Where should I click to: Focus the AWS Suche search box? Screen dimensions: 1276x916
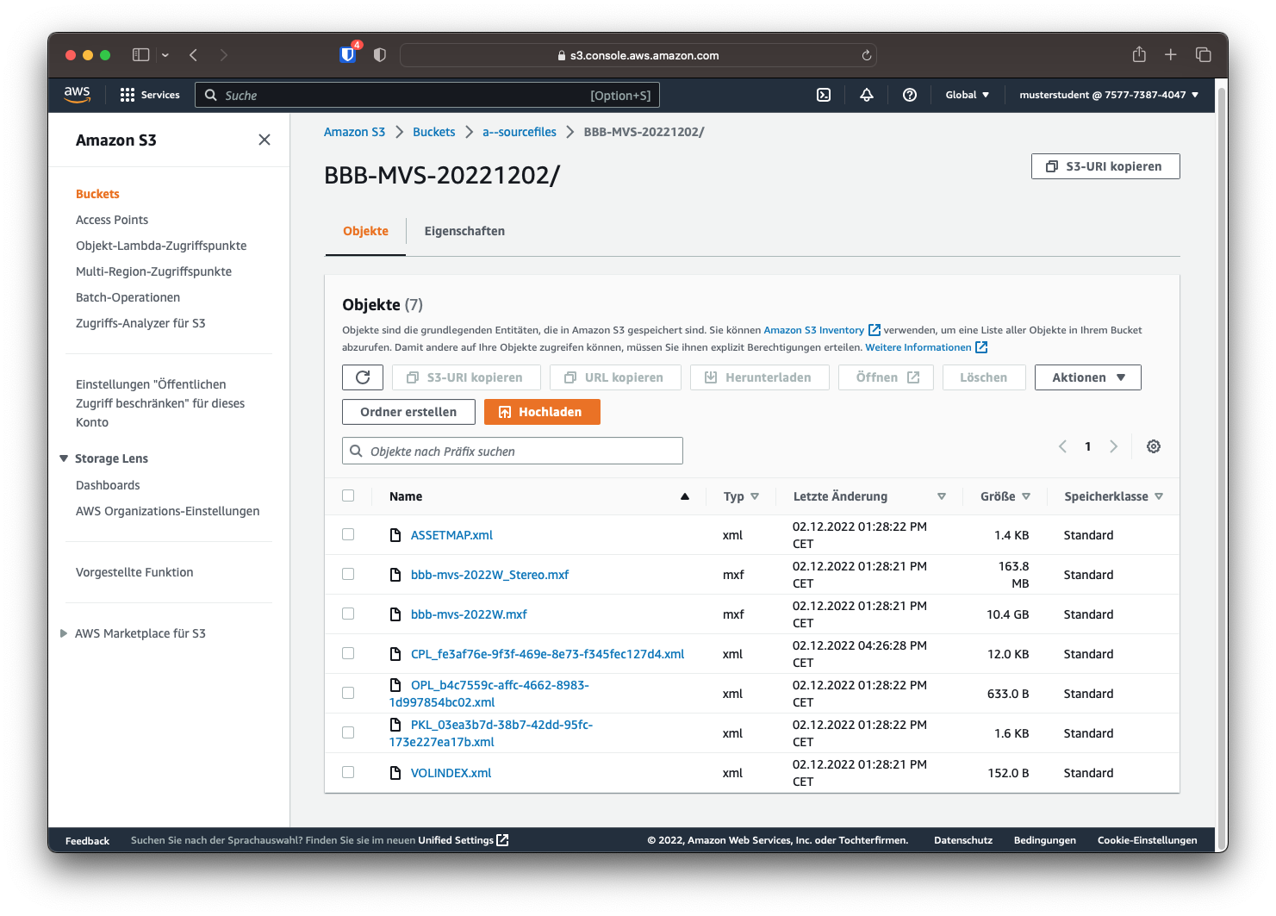click(427, 95)
